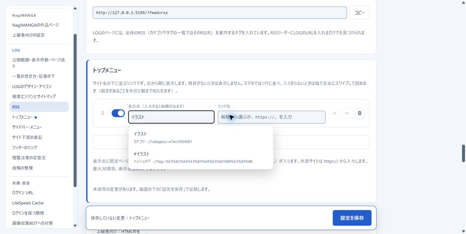This screenshot has width=466, height=234.
Task: Click the リンク先 link destination field
Action: [x=272, y=117]
